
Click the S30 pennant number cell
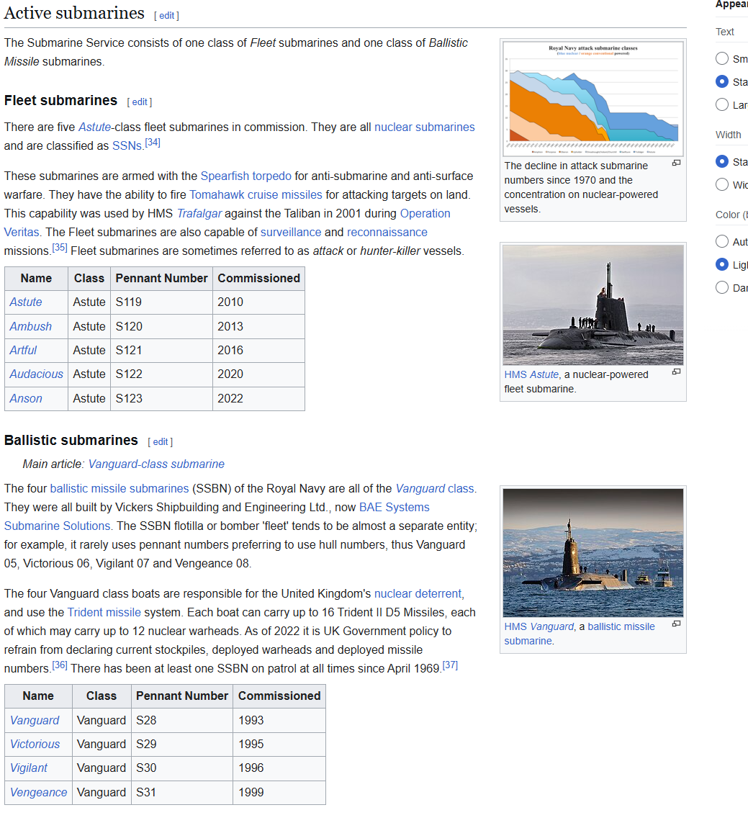(x=182, y=768)
